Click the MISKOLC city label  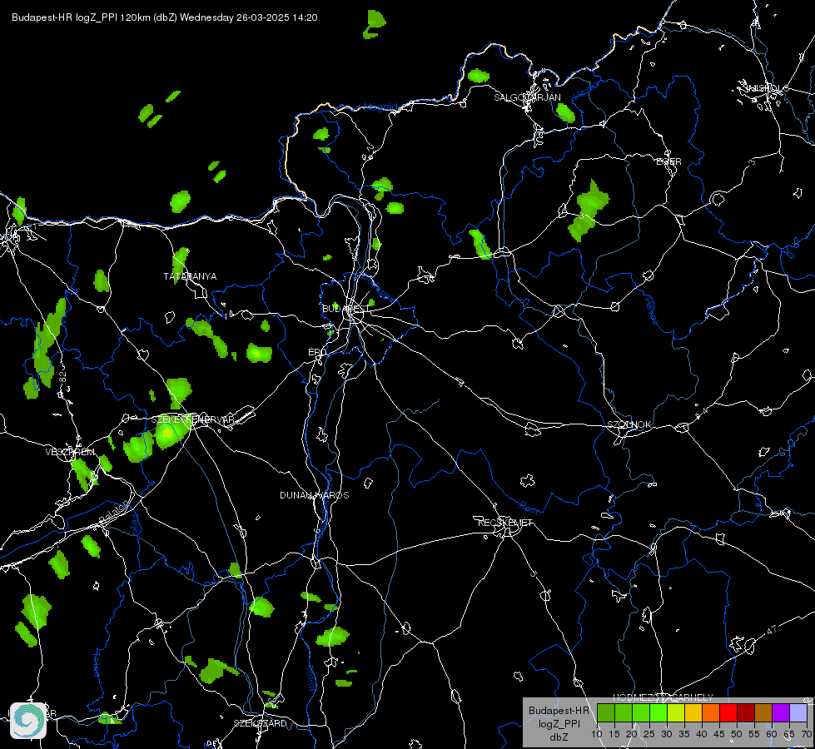(x=767, y=88)
